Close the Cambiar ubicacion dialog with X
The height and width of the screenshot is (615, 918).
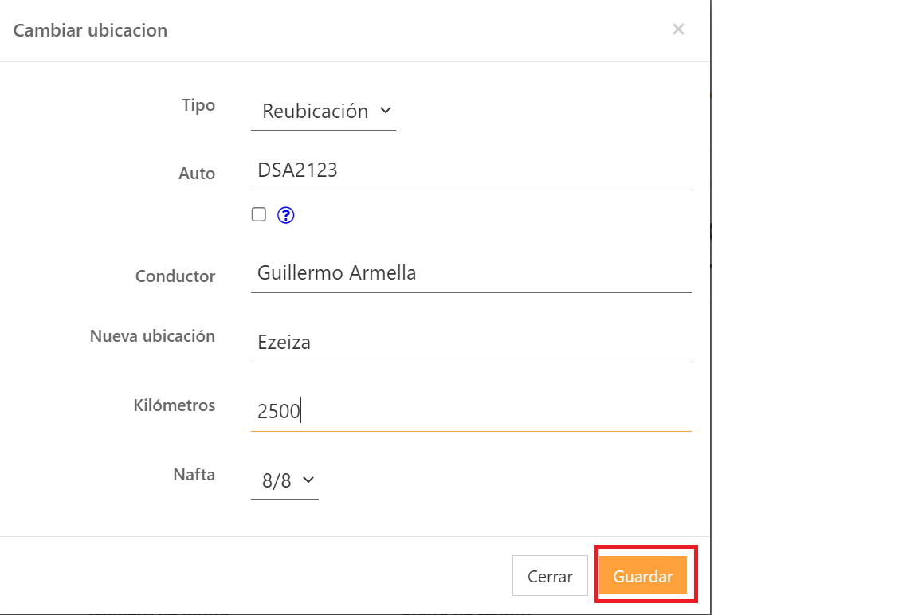(678, 30)
